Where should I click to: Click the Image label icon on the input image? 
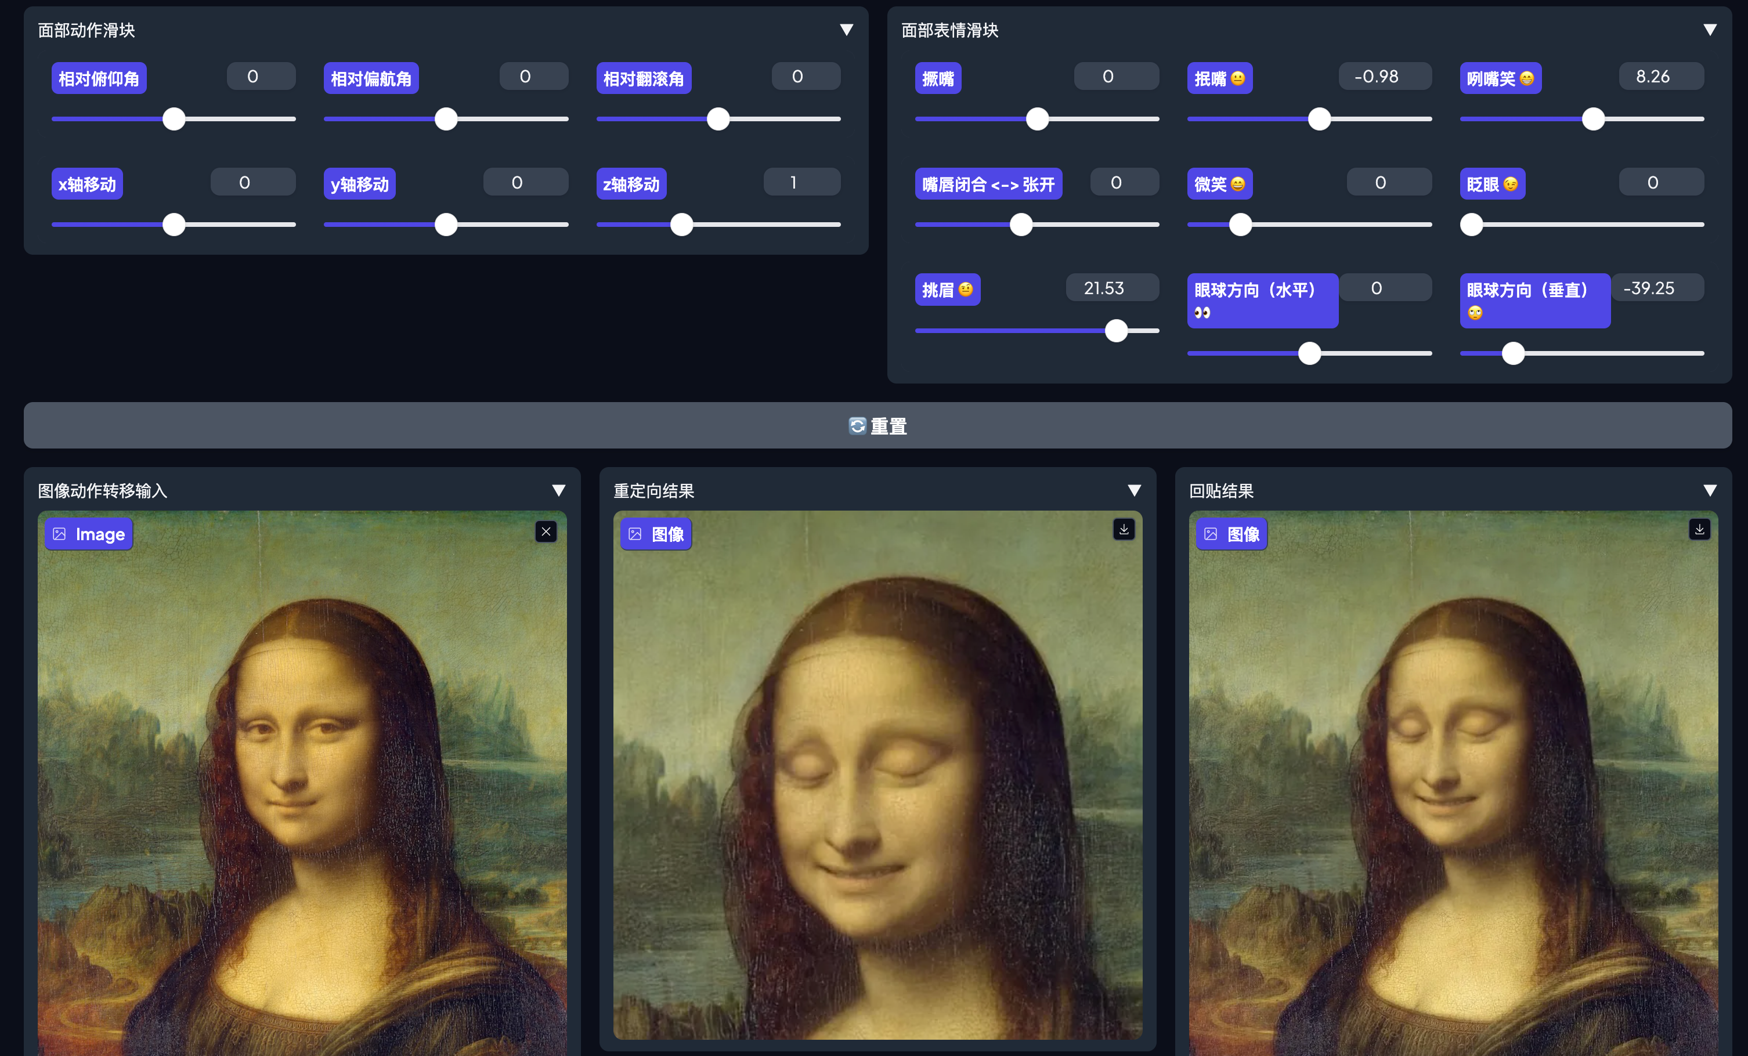tap(60, 534)
